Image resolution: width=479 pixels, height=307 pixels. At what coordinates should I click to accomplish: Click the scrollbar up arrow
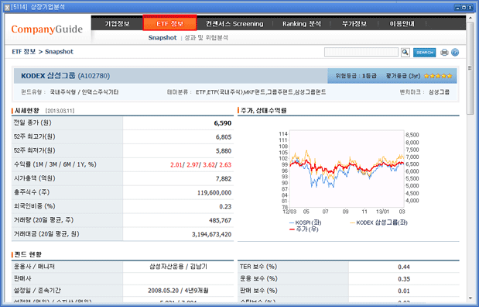click(470, 19)
